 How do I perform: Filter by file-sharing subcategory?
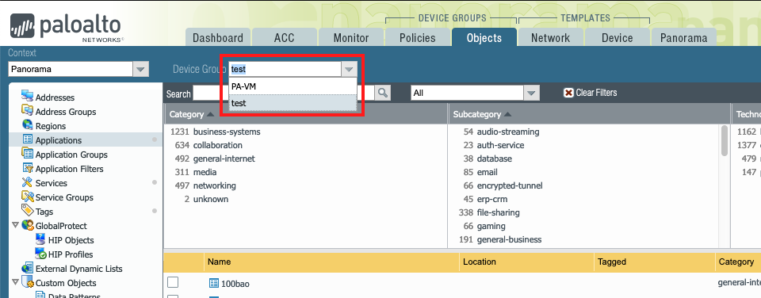(x=499, y=212)
